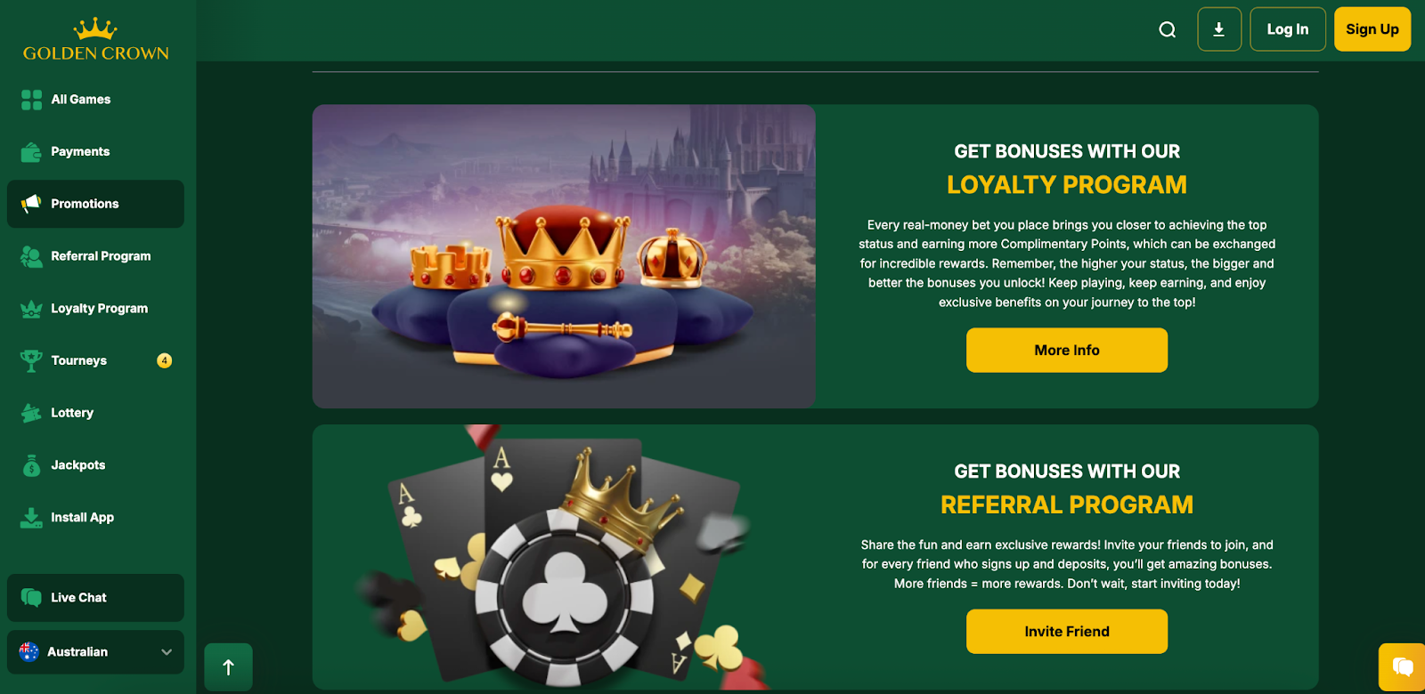Click the All Games grid icon
The height and width of the screenshot is (694, 1425).
click(31, 100)
